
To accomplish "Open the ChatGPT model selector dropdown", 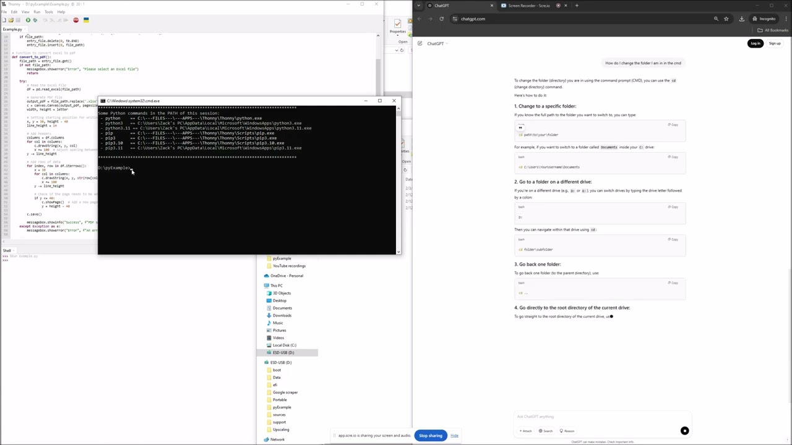I will point(437,43).
